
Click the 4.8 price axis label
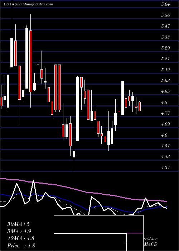164,102
